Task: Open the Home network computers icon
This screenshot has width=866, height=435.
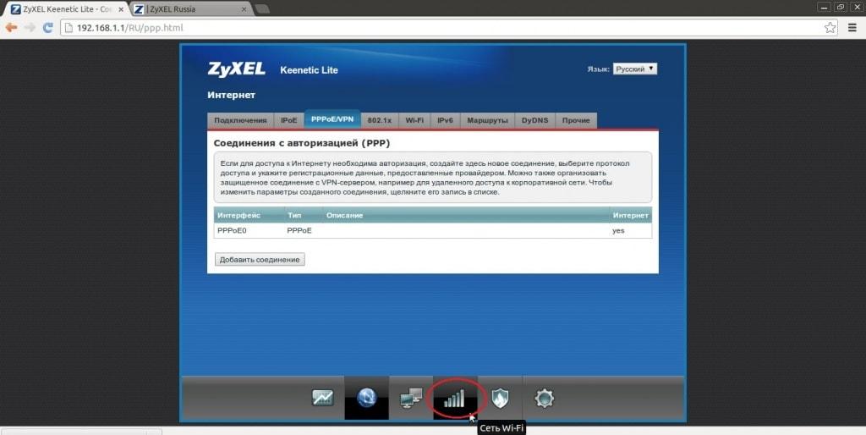Action: [411, 398]
